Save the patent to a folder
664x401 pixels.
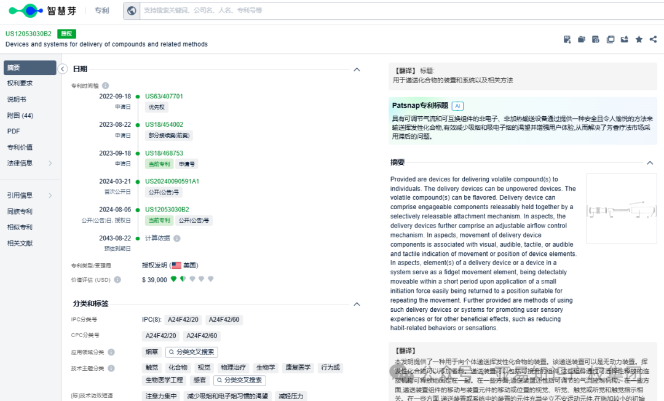click(582, 39)
